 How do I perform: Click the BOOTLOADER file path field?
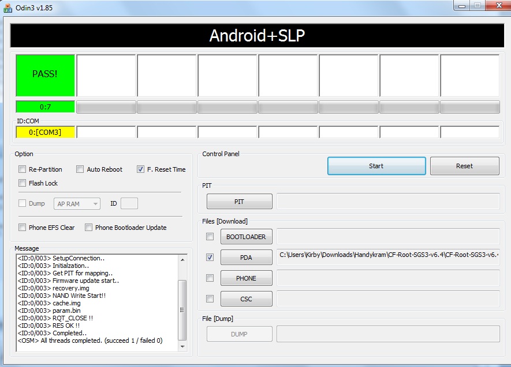[x=388, y=236]
